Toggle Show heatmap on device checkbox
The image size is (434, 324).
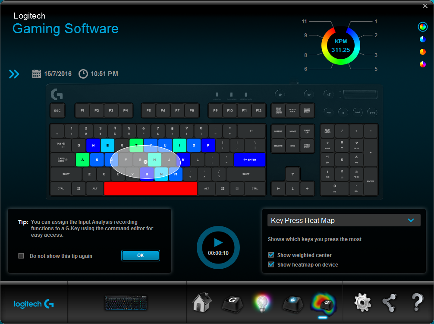tap(271, 264)
